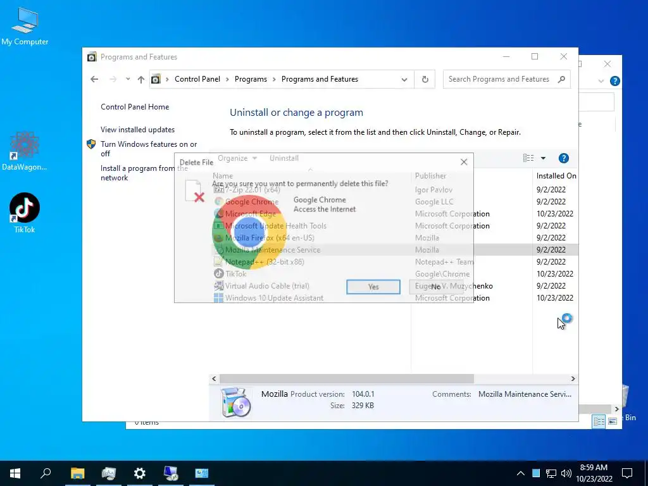Click the view options list icon
The height and width of the screenshot is (486, 648).
[528, 158]
